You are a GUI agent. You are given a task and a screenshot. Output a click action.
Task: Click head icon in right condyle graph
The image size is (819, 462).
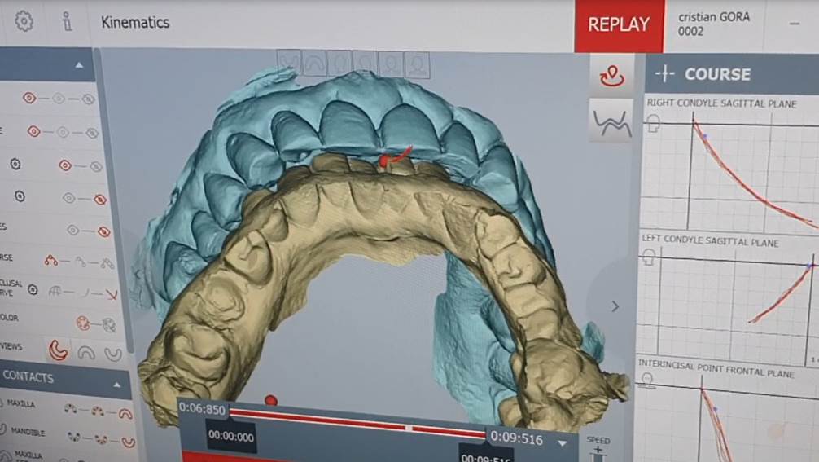pyautogui.click(x=654, y=124)
